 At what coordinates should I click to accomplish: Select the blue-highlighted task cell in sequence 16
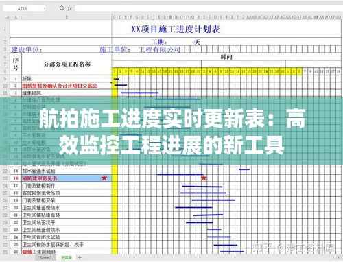pos(67,178)
